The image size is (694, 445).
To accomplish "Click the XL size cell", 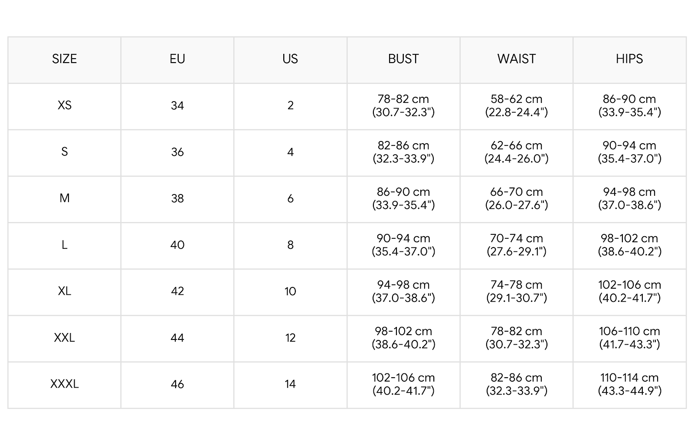I will (64, 291).
